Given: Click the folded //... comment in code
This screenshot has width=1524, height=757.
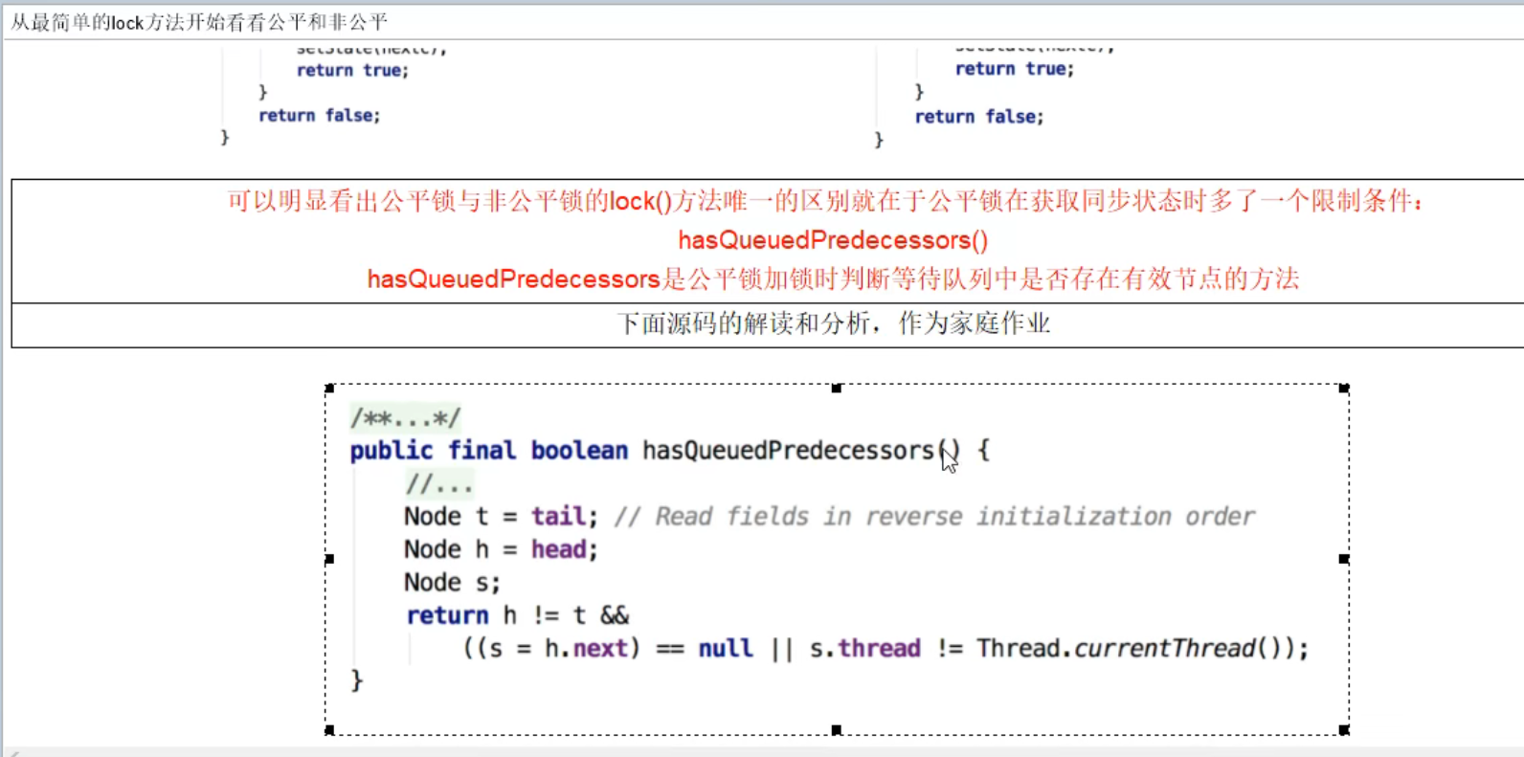Looking at the screenshot, I should click(438, 484).
